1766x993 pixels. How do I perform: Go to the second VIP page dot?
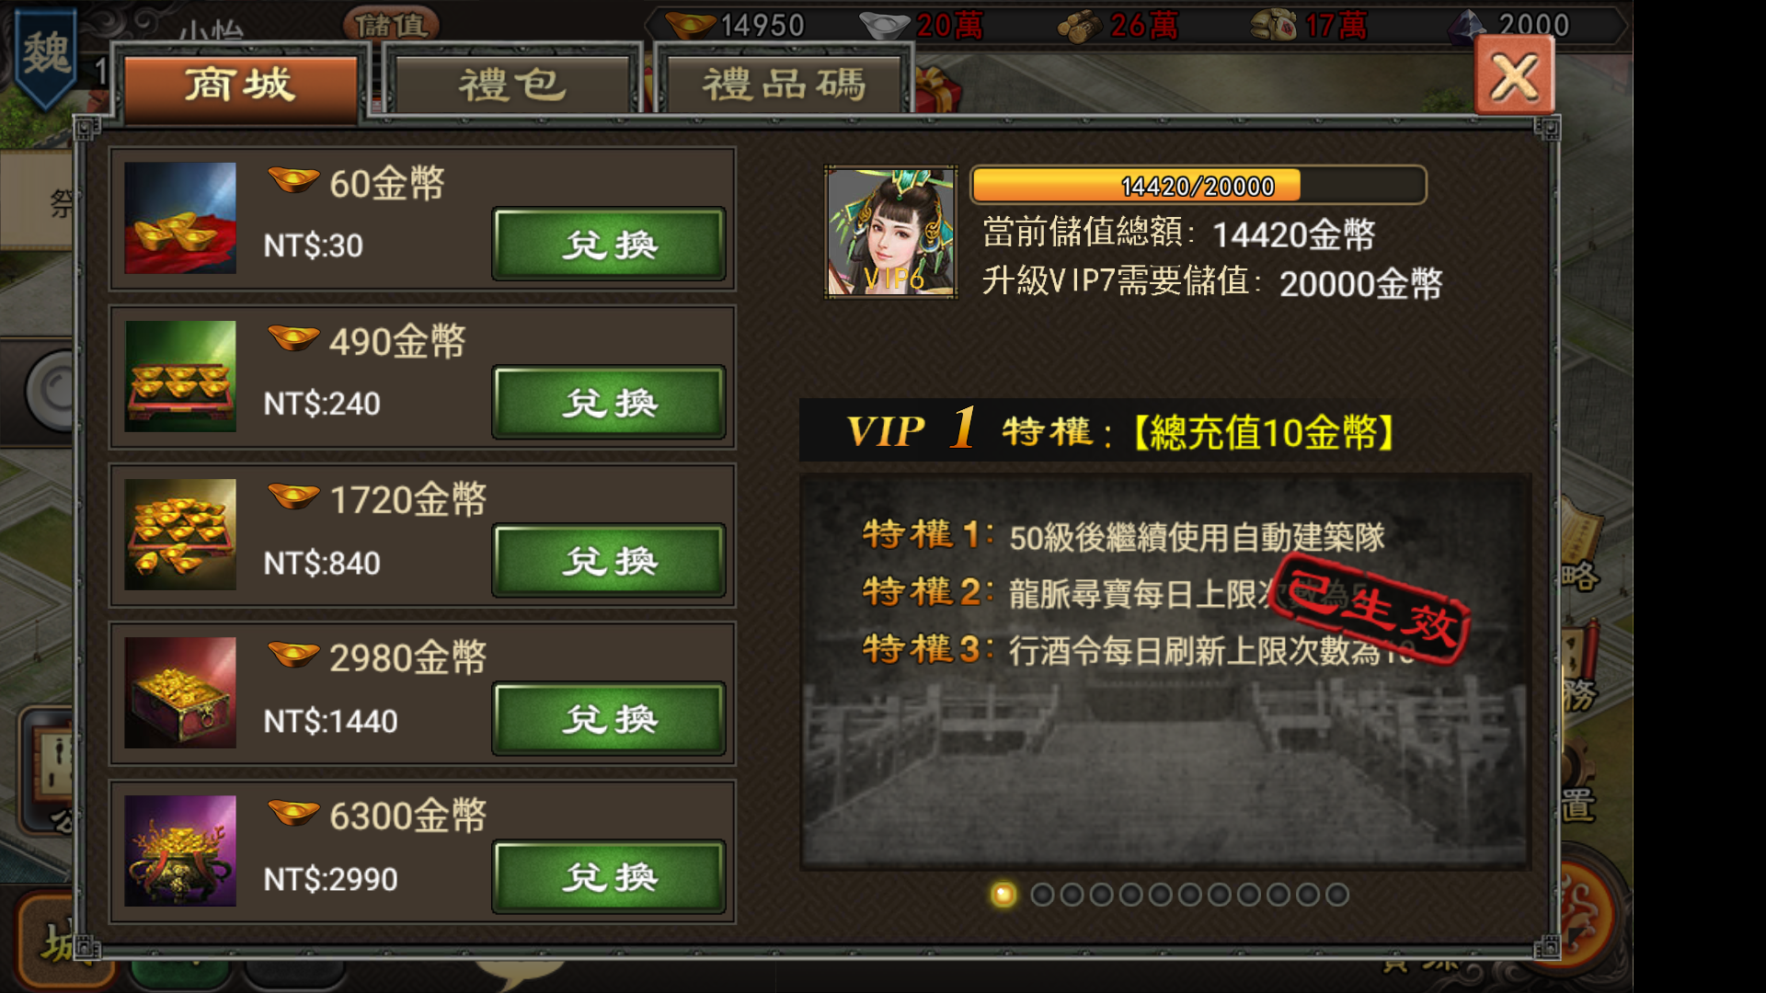coord(1042,895)
